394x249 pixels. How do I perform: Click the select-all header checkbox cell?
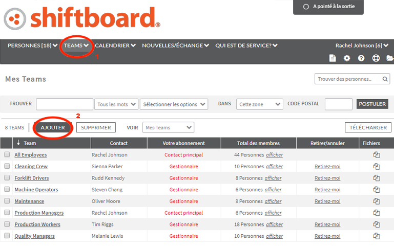[6, 143]
